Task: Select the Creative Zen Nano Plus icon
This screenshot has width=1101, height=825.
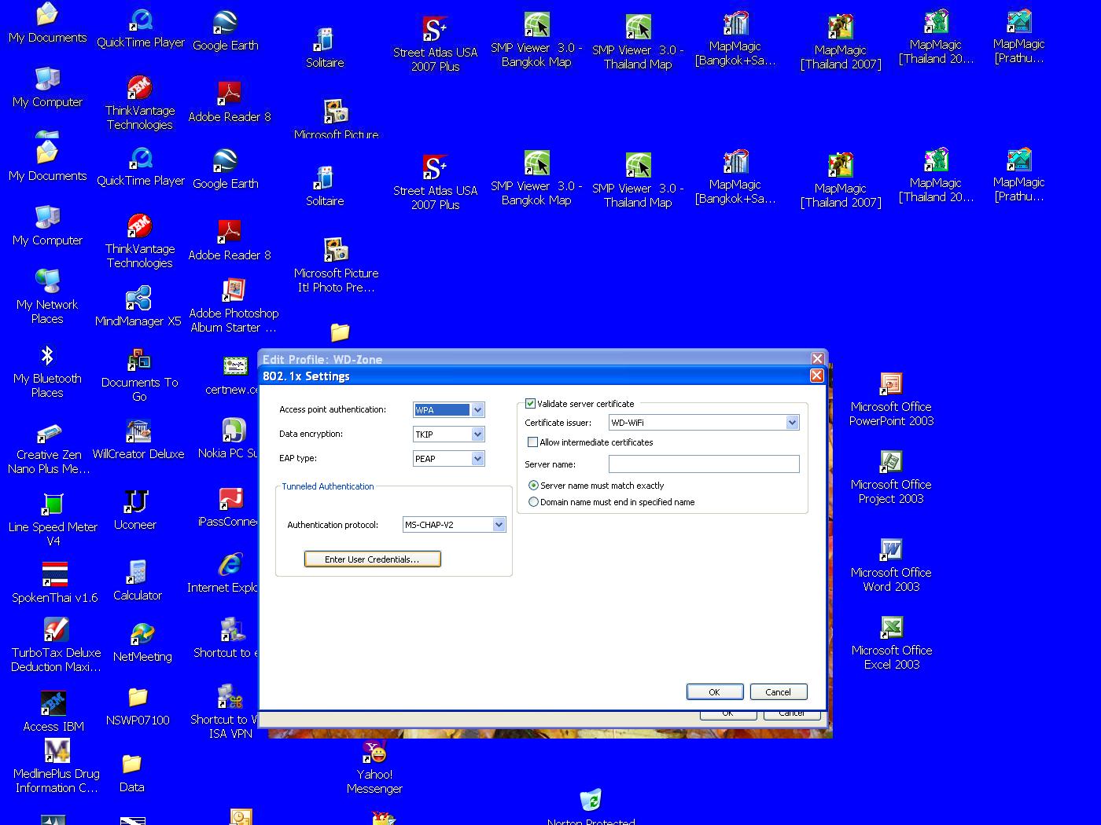Action: [x=49, y=433]
